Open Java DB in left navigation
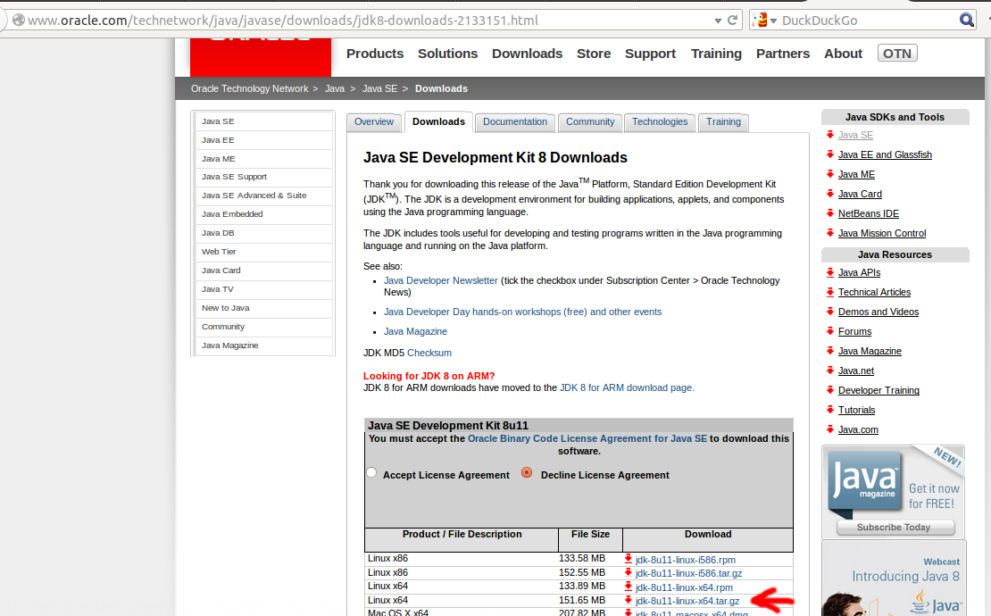The image size is (991, 616). coord(264,233)
